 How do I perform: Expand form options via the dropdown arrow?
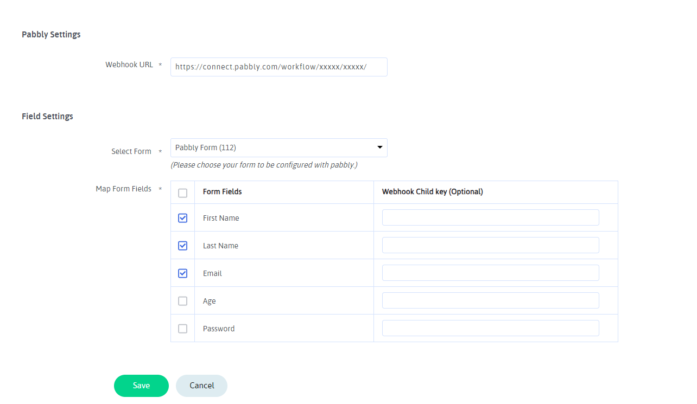click(x=379, y=147)
